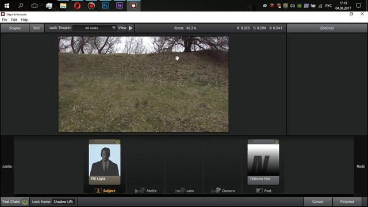Launch Opera browser from the taskbar
The height and width of the screenshot is (207, 368).
pos(77,6)
